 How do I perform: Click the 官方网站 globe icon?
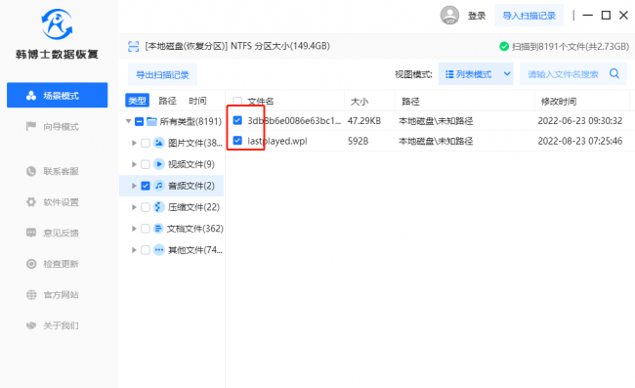(x=31, y=294)
